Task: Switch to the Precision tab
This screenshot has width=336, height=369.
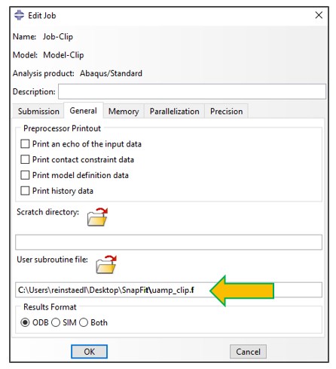Action: (227, 111)
